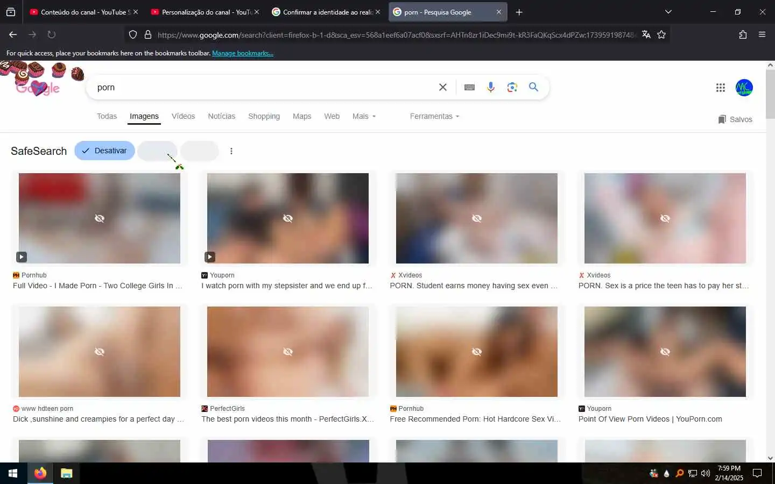Click the Manage bookmarks link

point(243,53)
